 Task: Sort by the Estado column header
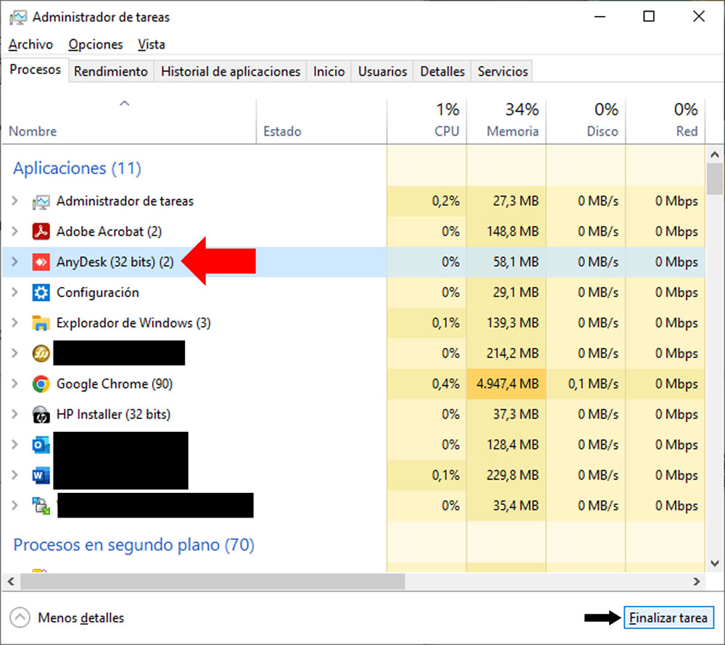(x=321, y=121)
